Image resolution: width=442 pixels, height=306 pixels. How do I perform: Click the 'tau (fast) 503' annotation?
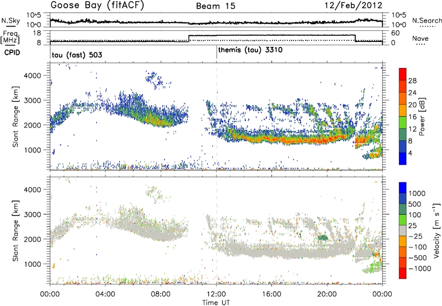click(77, 55)
